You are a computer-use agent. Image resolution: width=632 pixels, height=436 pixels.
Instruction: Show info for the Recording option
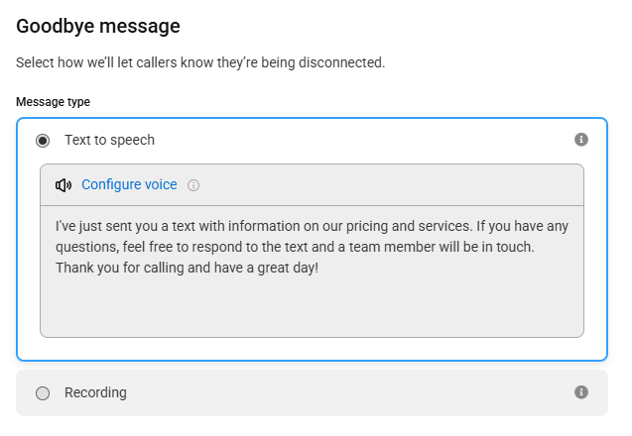pos(580,392)
